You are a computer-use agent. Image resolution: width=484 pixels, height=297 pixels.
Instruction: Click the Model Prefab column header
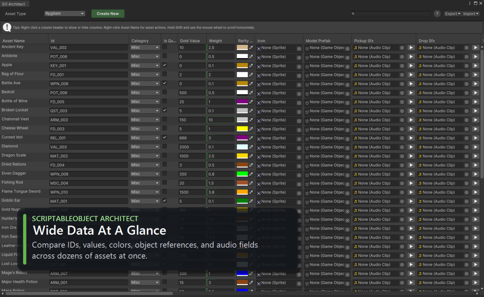(328, 41)
